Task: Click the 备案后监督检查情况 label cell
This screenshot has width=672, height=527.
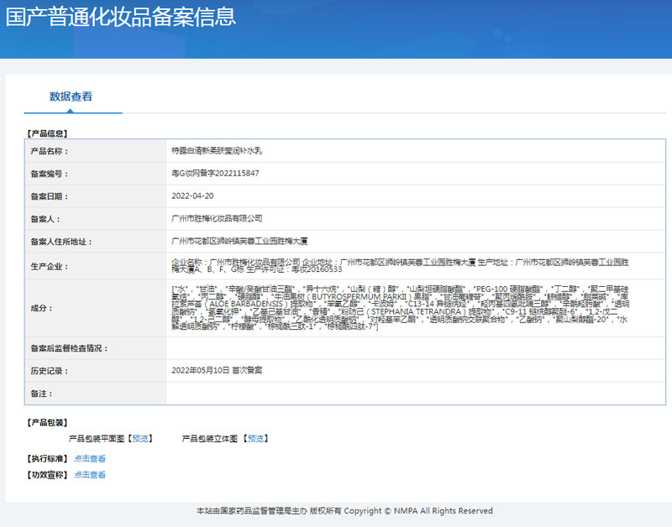Action: [x=96, y=348]
